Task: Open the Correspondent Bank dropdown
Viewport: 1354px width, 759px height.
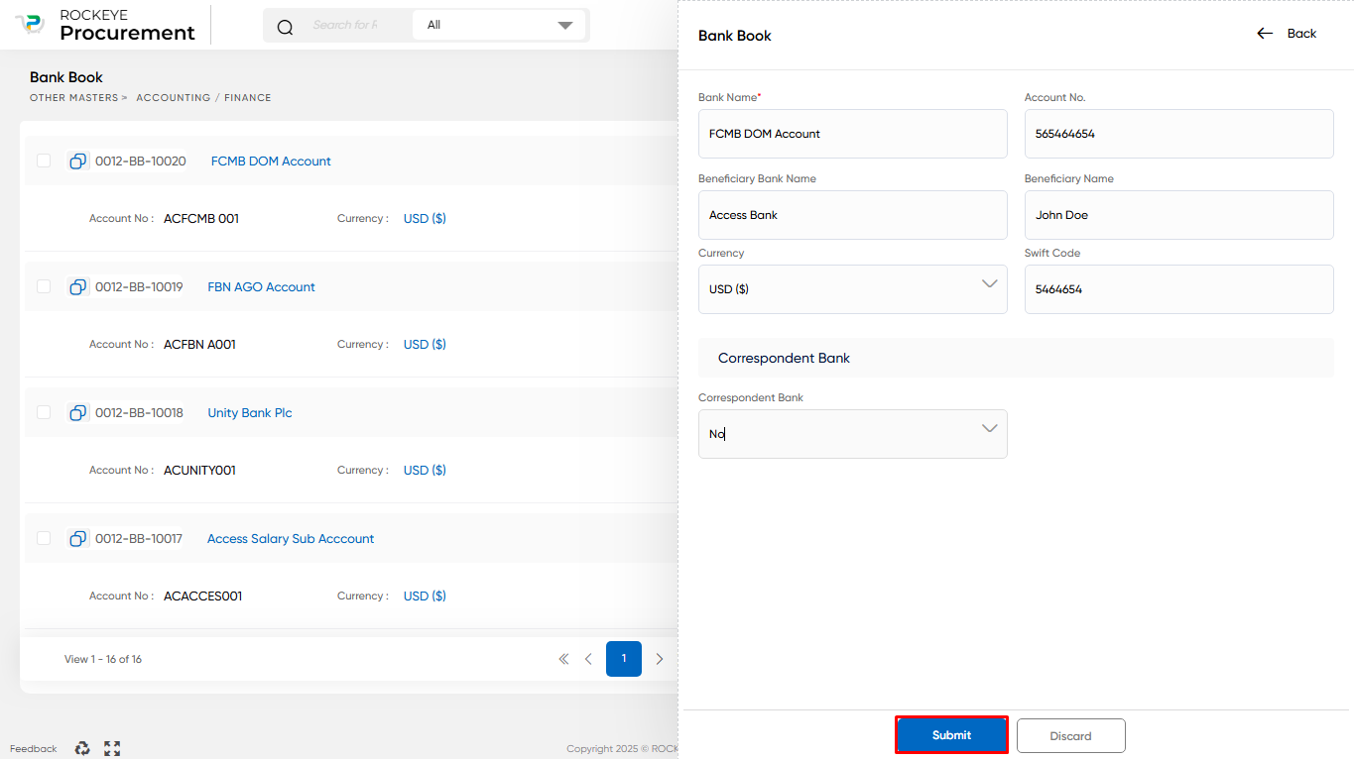Action: tap(853, 434)
